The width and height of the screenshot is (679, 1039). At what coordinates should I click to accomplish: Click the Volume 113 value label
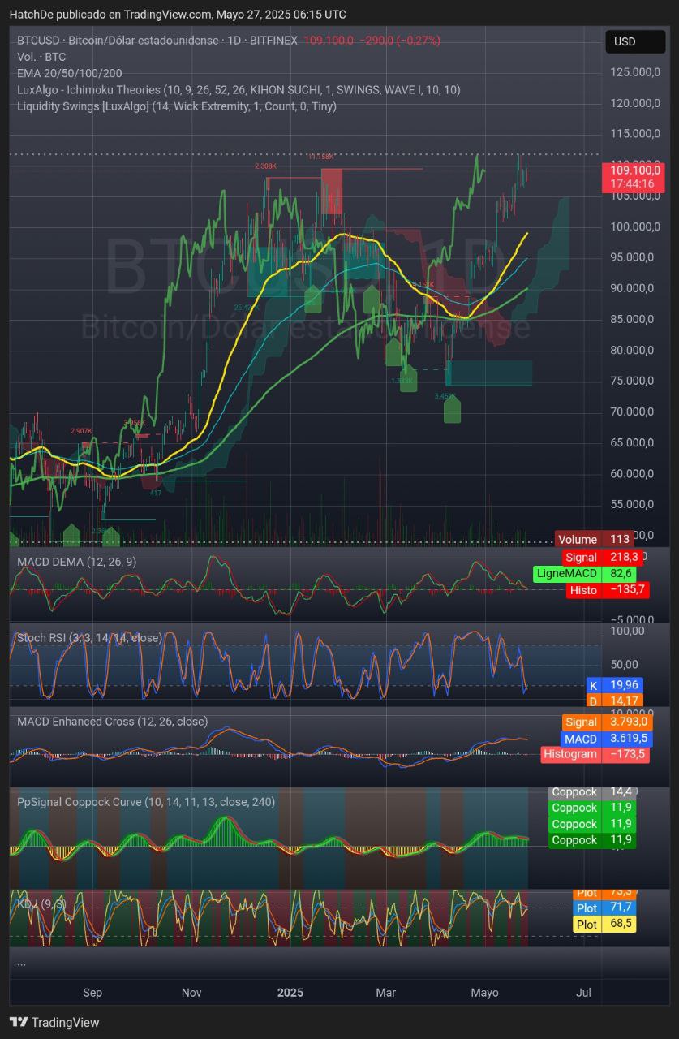point(595,539)
